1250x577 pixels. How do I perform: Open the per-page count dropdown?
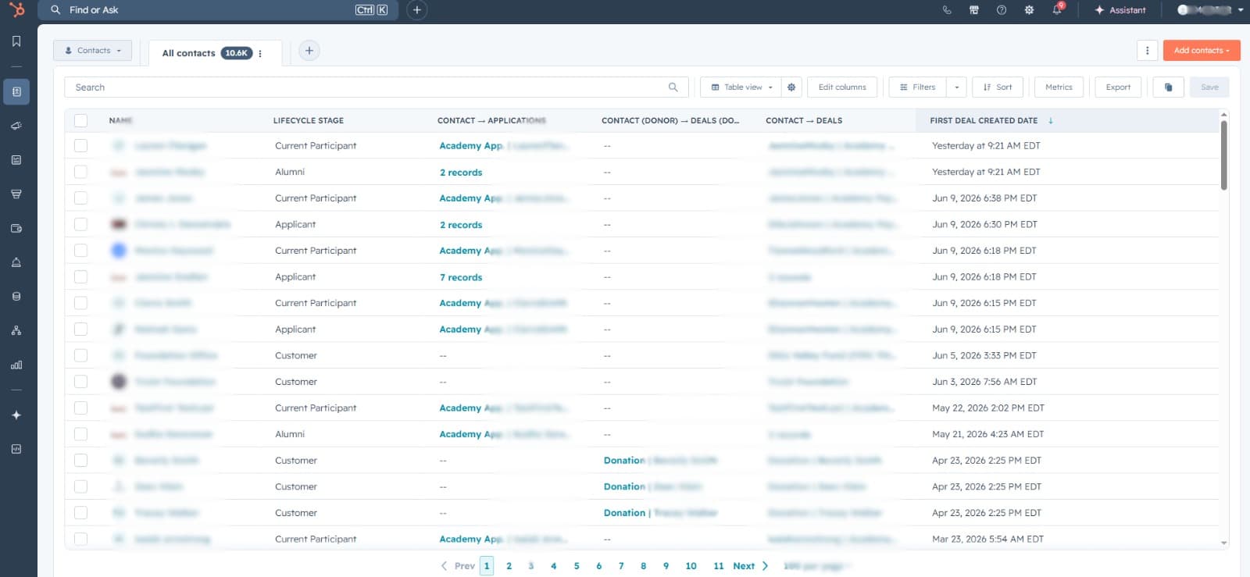point(816,566)
